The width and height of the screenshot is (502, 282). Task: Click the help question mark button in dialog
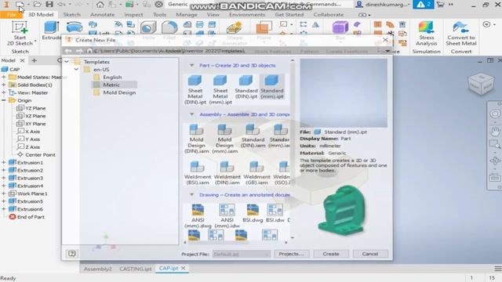tap(71, 254)
